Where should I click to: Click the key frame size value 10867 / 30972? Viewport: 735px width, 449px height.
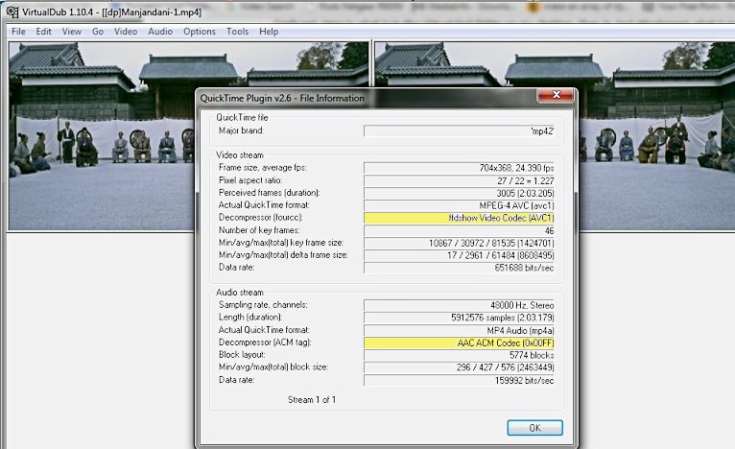pyautogui.click(x=459, y=243)
